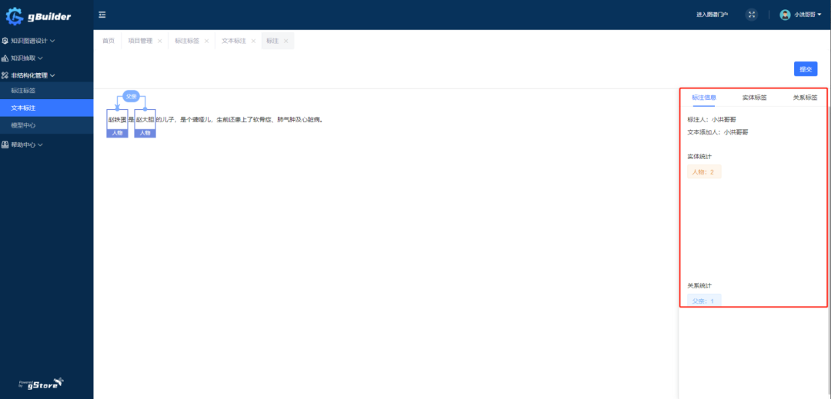Toggle the sidebar with the hamburger icon
Viewport: 831px width, 399px height.
click(102, 15)
